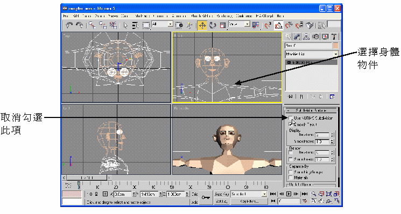Image resolution: width=401 pixels, height=214 pixels.
Task: Click the Auto Key button
Action: pos(222,194)
